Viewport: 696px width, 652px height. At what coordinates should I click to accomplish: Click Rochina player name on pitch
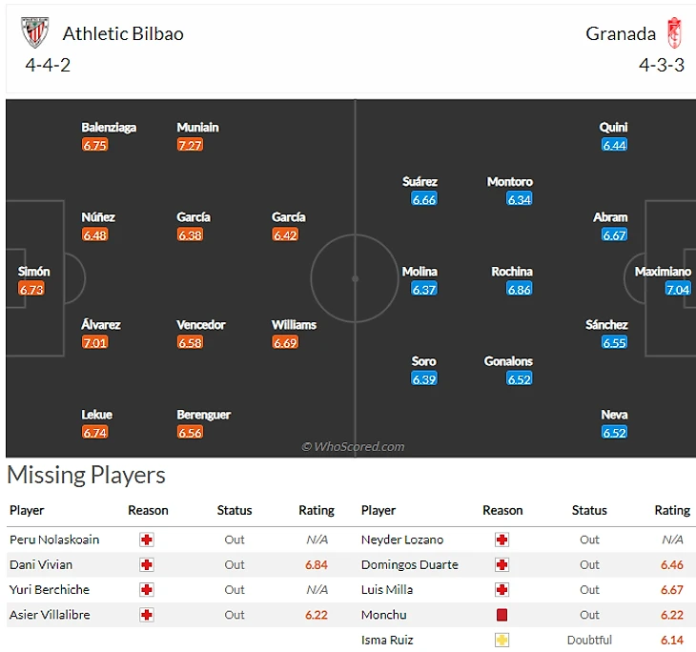click(512, 272)
